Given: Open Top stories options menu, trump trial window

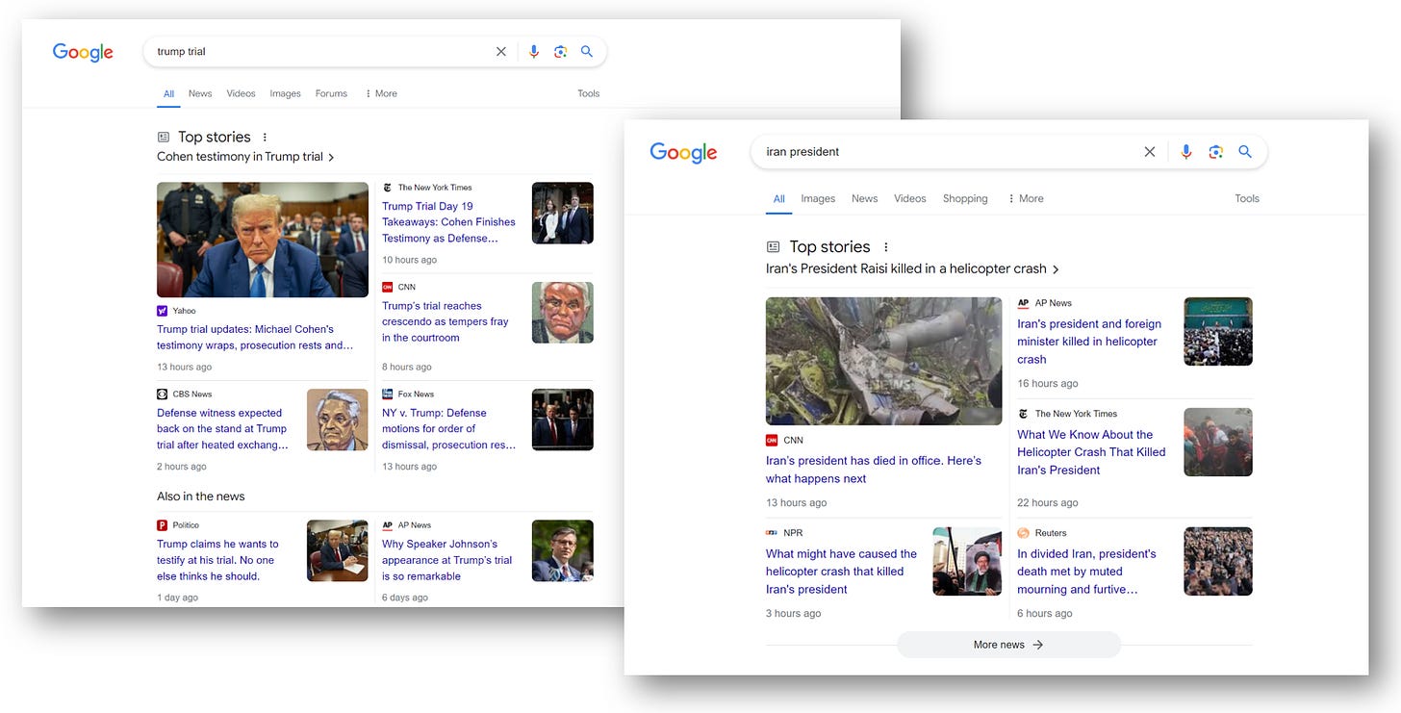Looking at the screenshot, I should coord(266,138).
